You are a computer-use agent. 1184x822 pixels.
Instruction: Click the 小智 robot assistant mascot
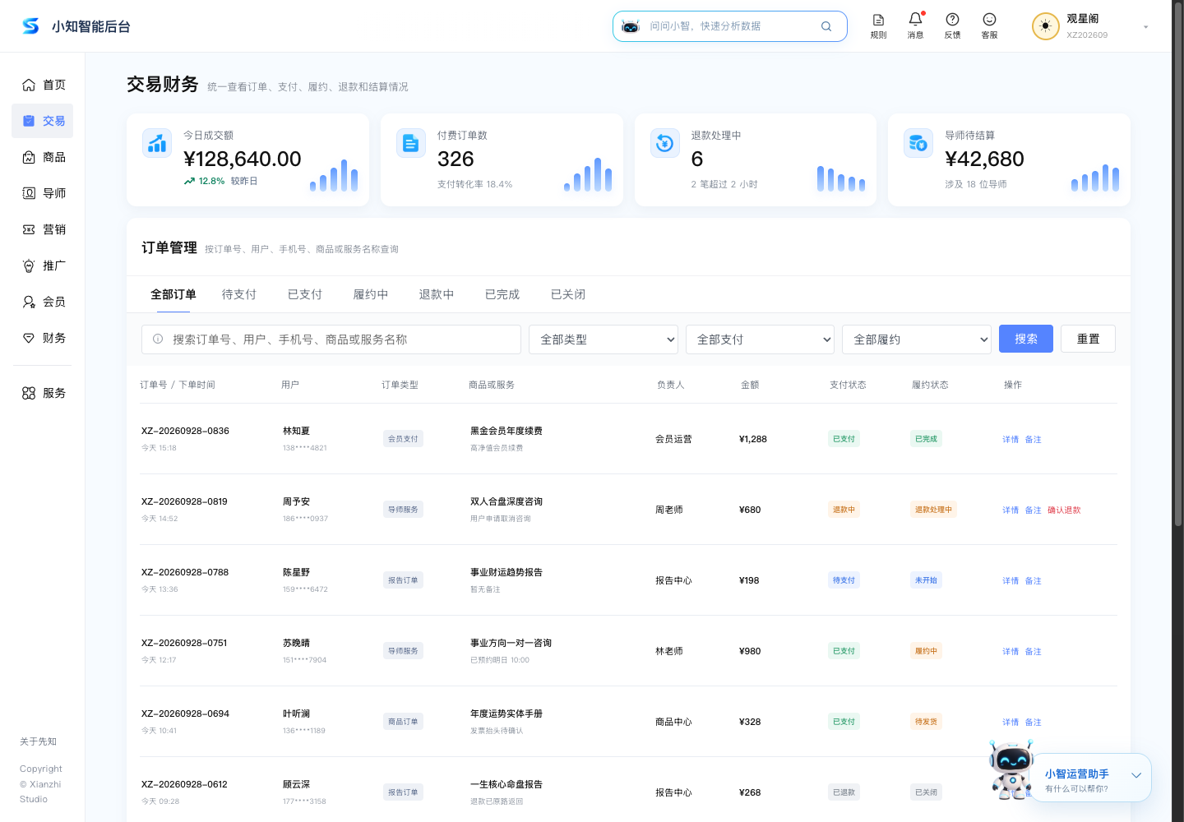point(1011,769)
